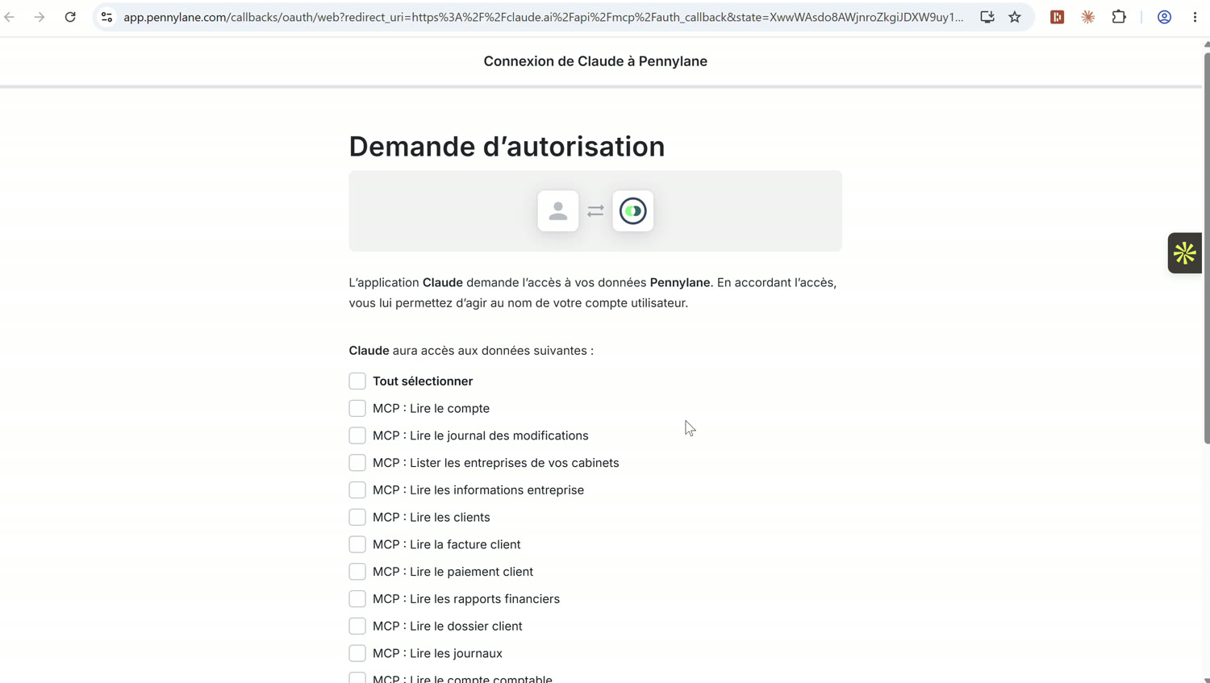Enable MCP : Lire les journaux
The height and width of the screenshot is (683, 1210).
pyautogui.click(x=357, y=653)
